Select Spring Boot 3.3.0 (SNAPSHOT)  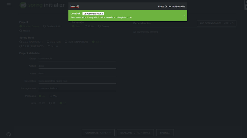(31, 42)
